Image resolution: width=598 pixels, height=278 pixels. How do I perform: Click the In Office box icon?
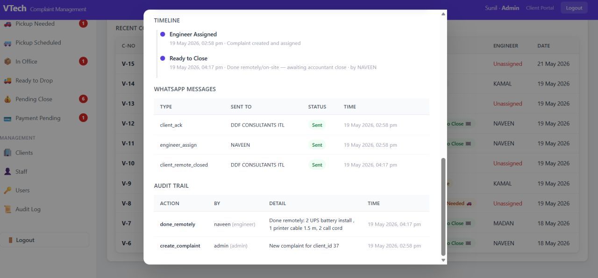pyautogui.click(x=7, y=61)
